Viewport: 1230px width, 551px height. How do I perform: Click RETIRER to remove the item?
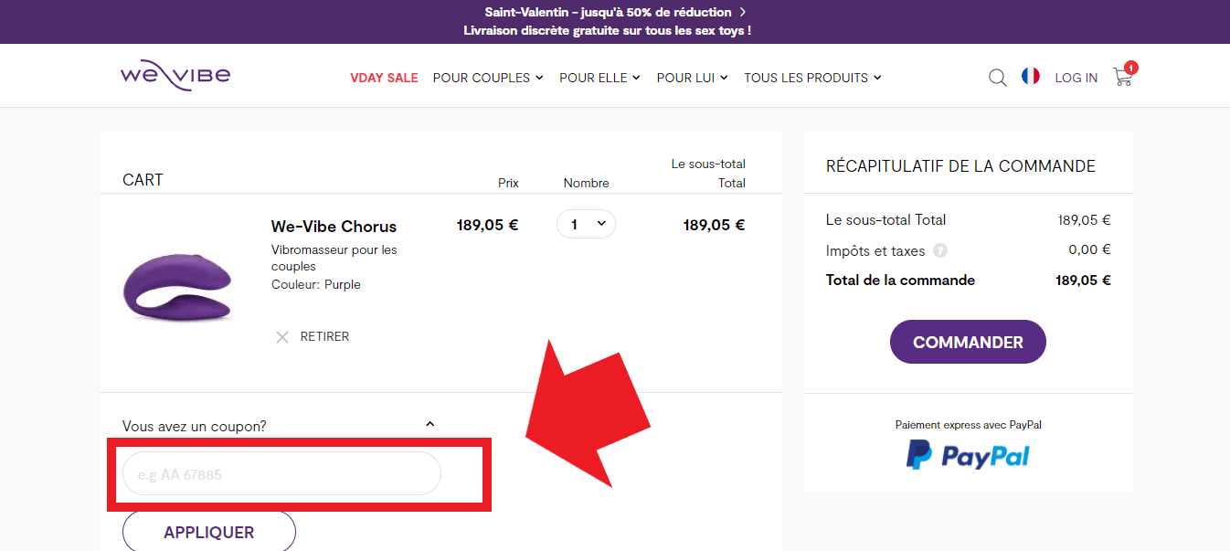click(x=324, y=336)
